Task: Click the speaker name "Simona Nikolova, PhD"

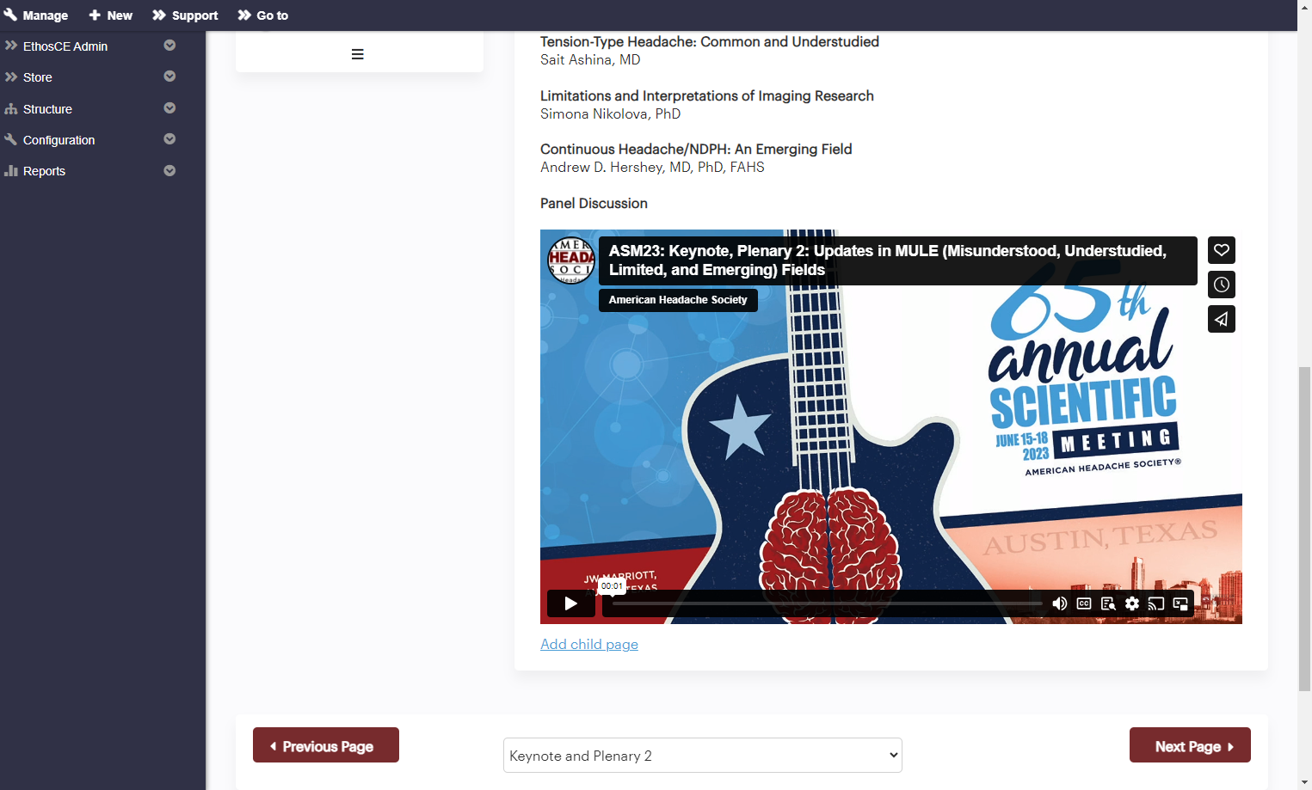Action: click(610, 114)
